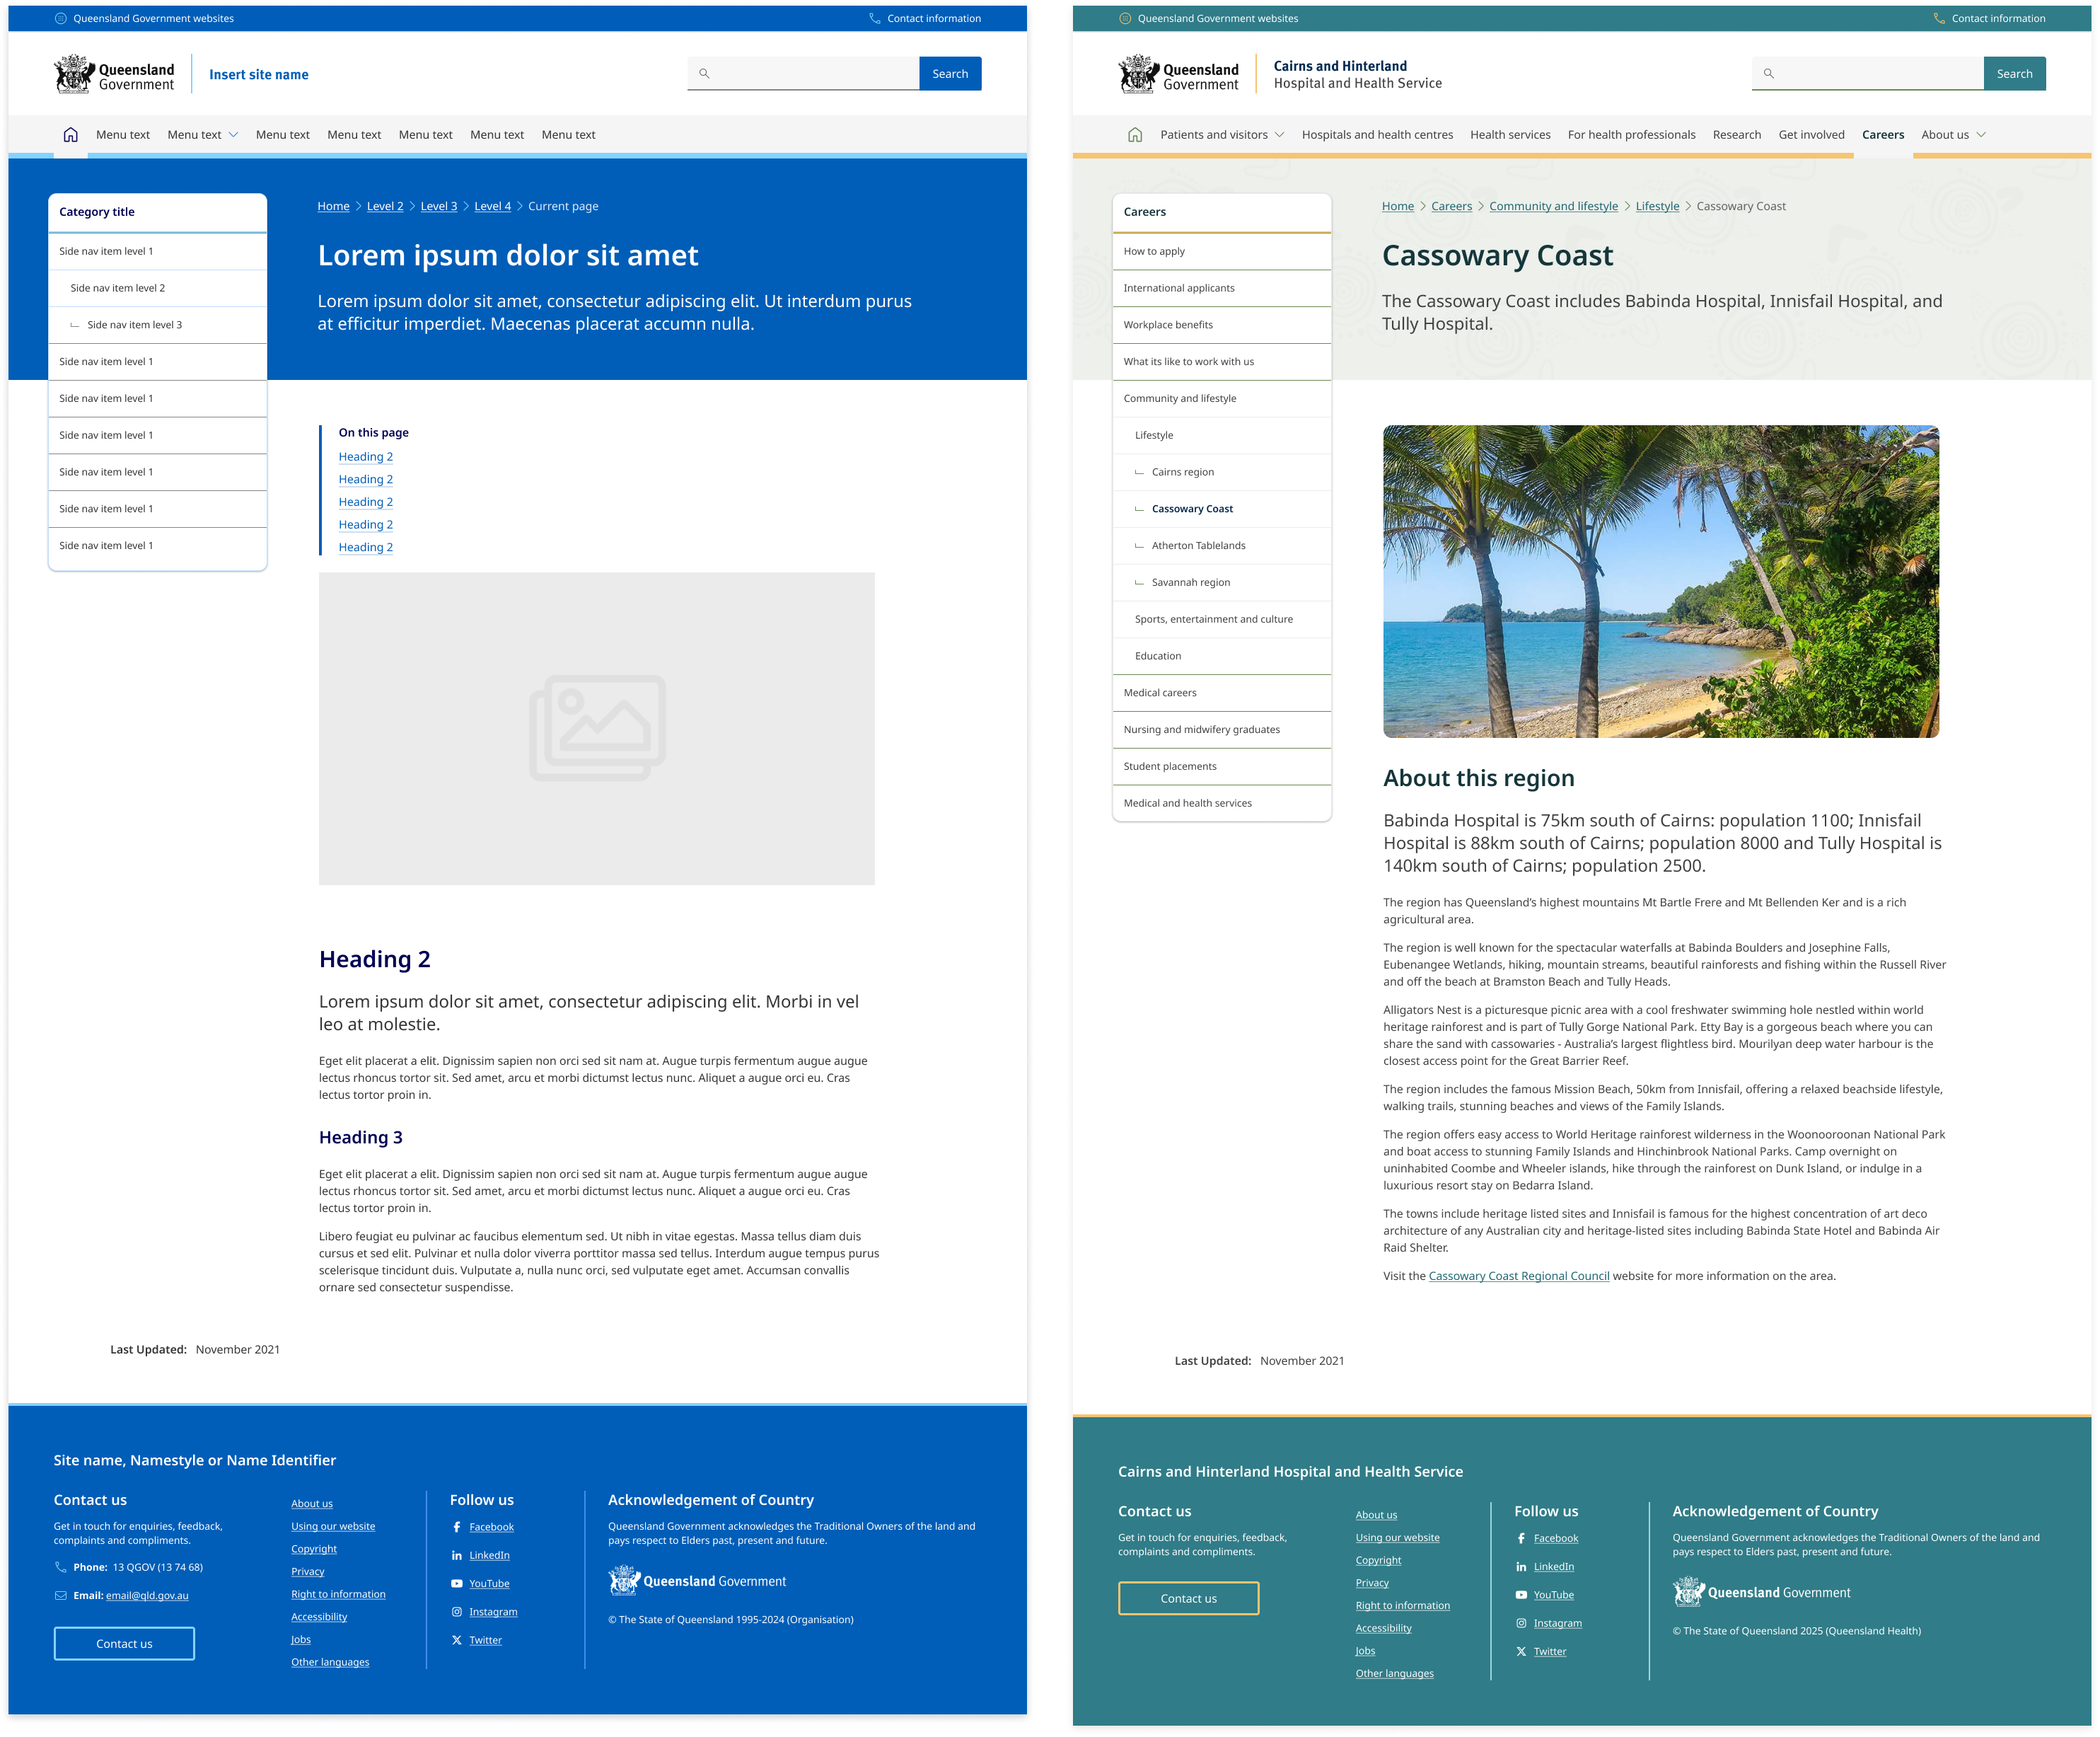The image size is (2100, 1737).
Task: Click magnifier icon in blue page search field
Action: click(x=704, y=73)
